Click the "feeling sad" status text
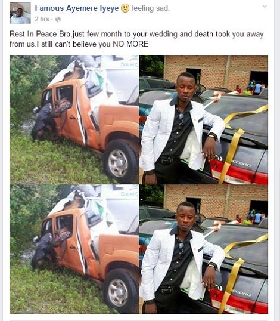The image size is (280, 321). pyautogui.click(x=150, y=8)
